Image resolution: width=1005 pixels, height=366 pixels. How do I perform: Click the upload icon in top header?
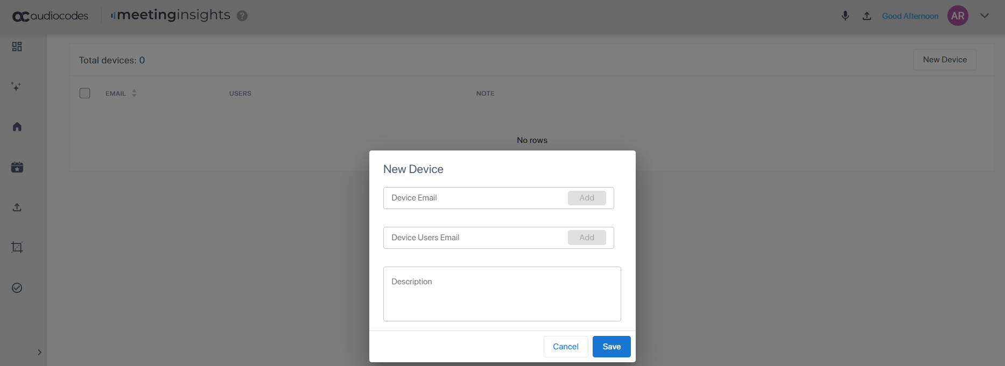pos(867,16)
